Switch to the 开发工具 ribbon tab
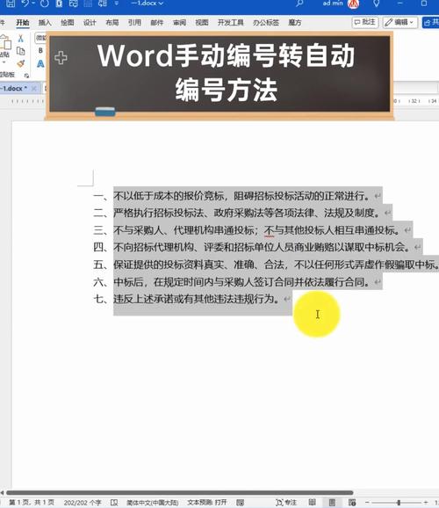Screen dimensions: 439x508 click(x=230, y=22)
